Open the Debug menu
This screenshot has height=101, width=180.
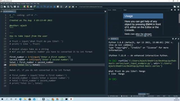coord(18,4)
